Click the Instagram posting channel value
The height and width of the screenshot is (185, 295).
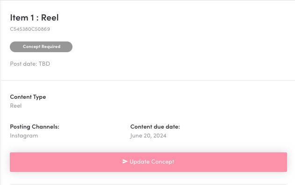tap(24, 136)
